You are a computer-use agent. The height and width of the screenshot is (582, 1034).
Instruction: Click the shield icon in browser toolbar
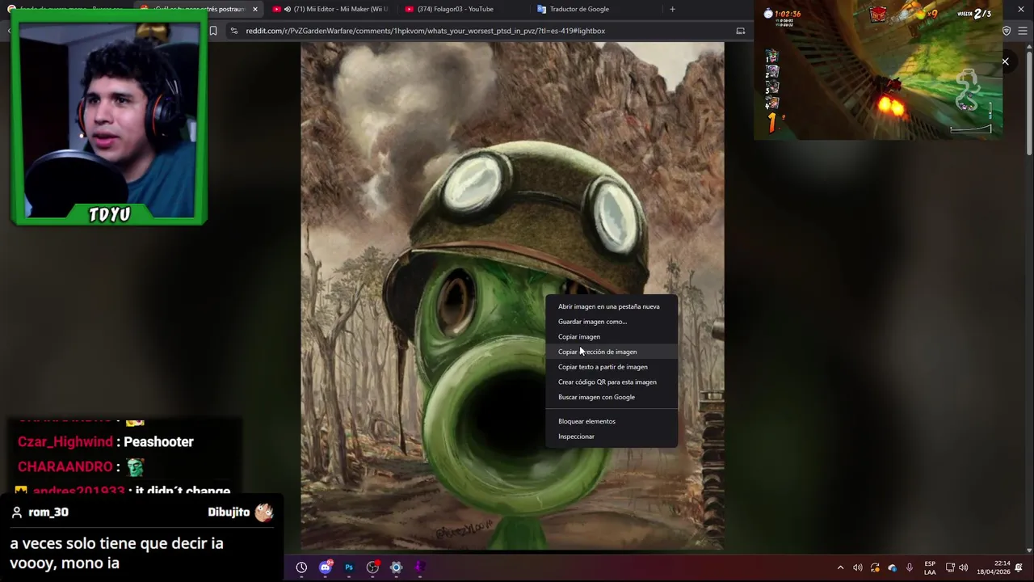tap(1007, 31)
